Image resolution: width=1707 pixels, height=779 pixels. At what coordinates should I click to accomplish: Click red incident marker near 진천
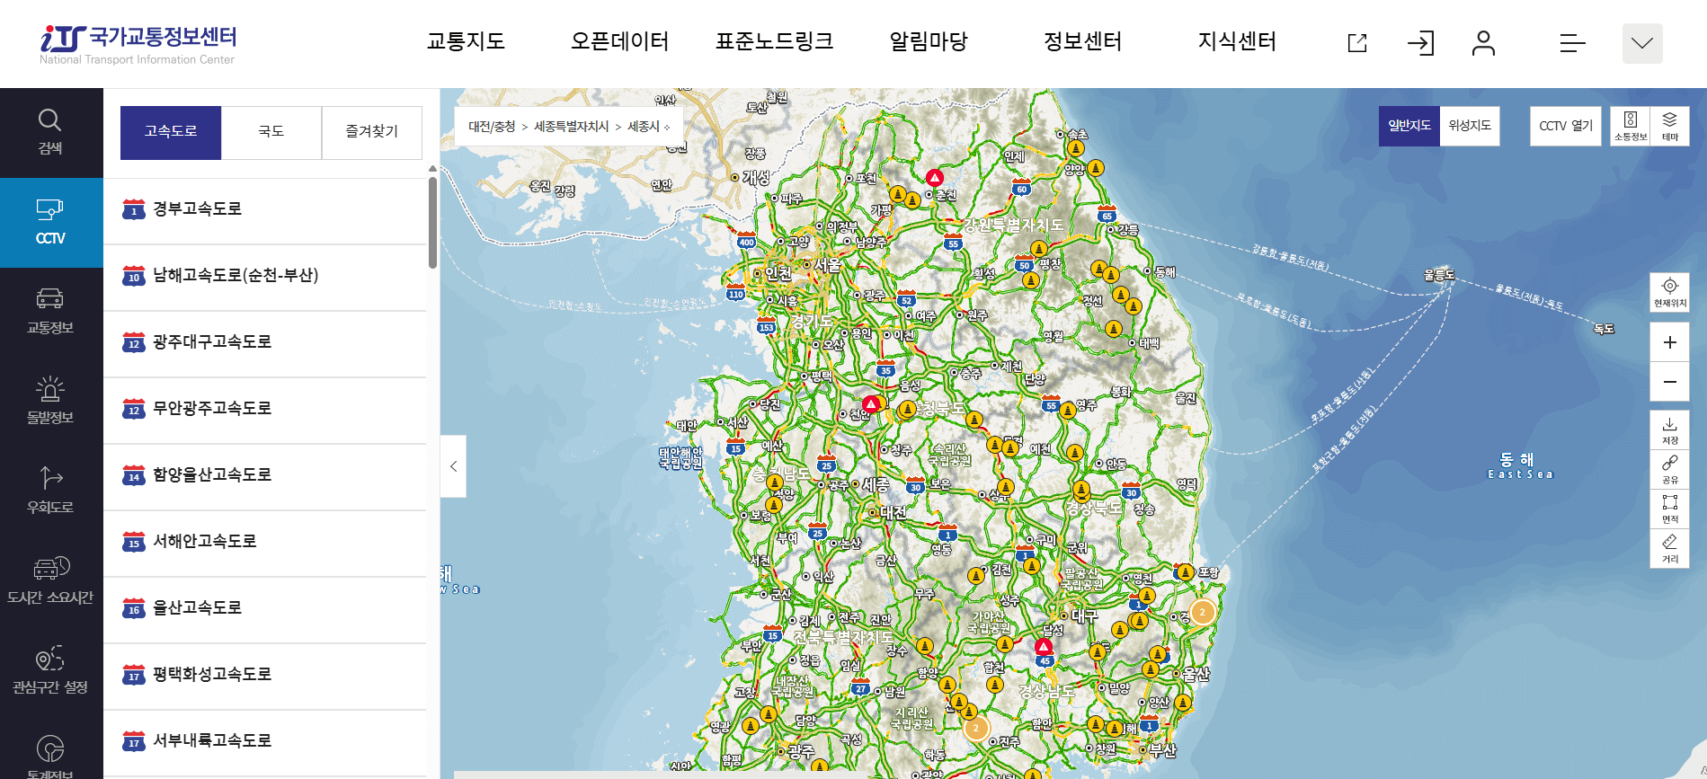(x=871, y=403)
